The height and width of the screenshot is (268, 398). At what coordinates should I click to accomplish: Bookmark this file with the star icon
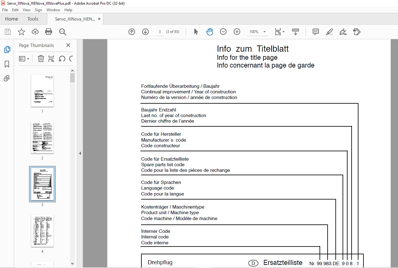tap(21, 32)
